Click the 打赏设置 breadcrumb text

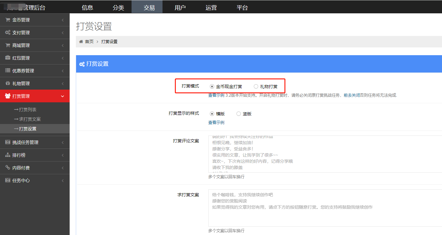[x=109, y=42]
